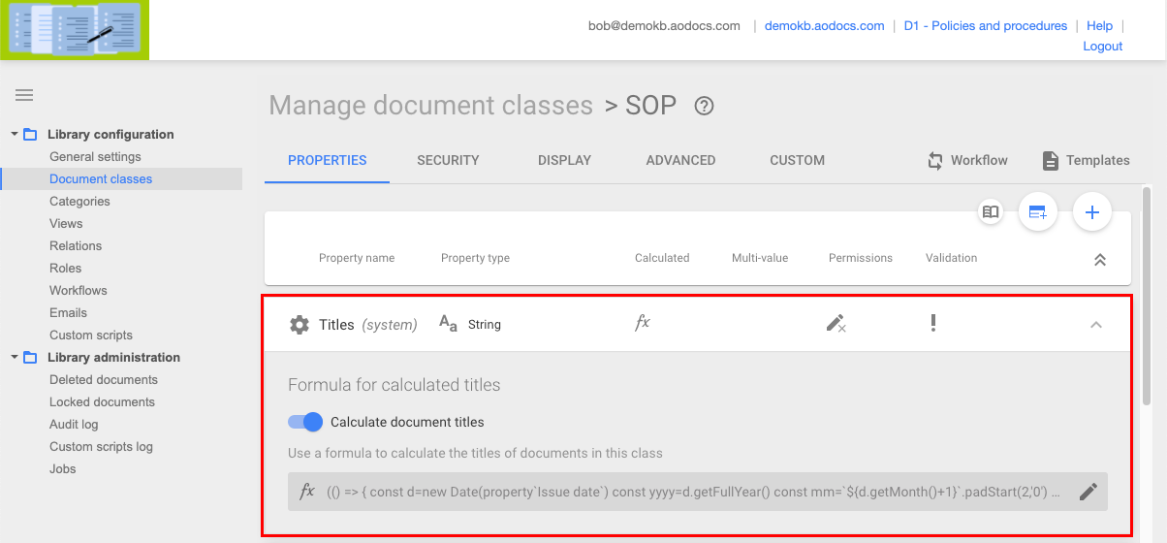Click the Help link

(x=1099, y=26)
